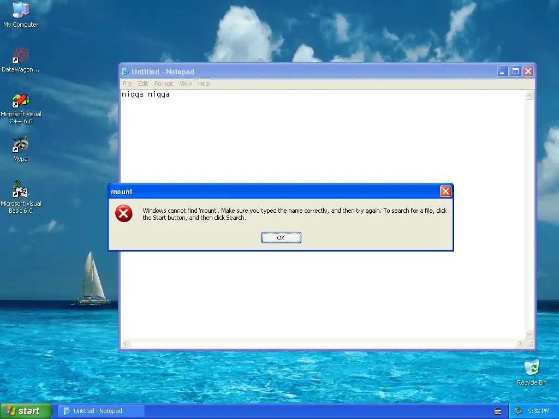Screen dimensions: 559x419
Task: Open the Start menu
Action: coord(25,411)
